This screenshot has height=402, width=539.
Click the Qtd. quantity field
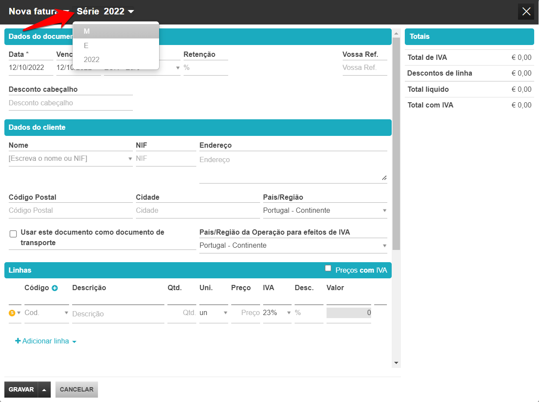click(x=182, y=313)
